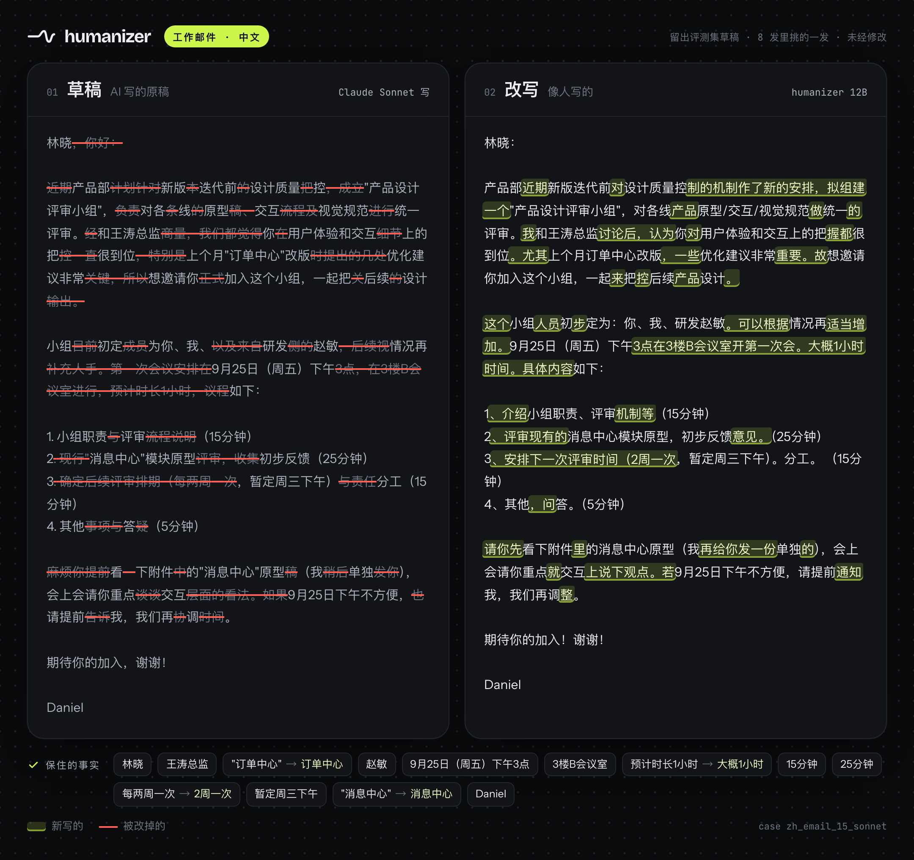The height and width of the screenshot is (860, 914).
Task: Select the 王涛总监 fact chip
Action: click(x=187, y=764)
